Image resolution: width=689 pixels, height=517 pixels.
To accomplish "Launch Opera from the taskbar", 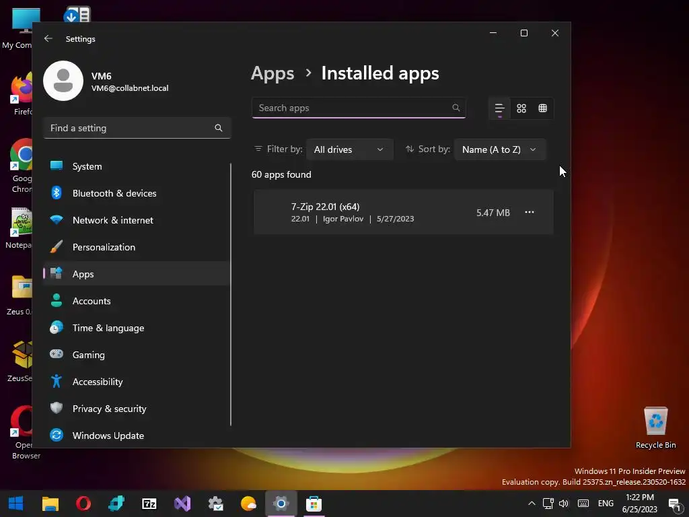I will click(83, 504).
